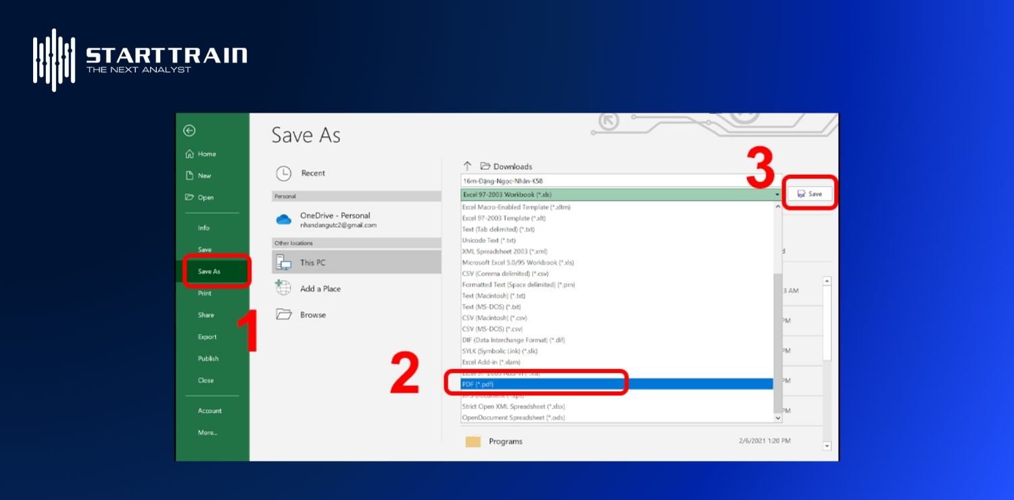1014x500 pixels.
Task: Open the Export menu item
Action: pyautogui.click(x=207, y=337)
